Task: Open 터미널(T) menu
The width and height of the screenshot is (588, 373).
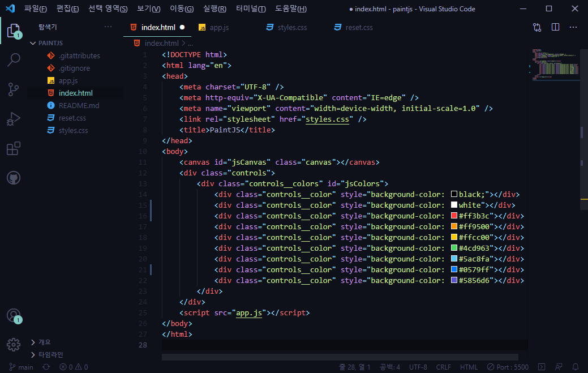Action: 251,8
